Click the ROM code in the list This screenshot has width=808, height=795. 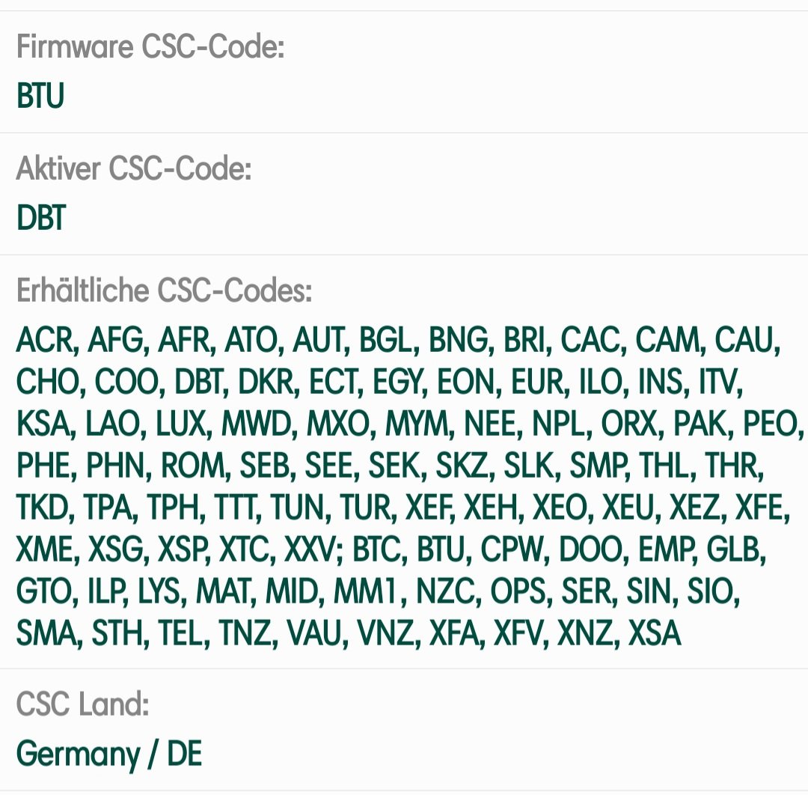click(193, 466)
